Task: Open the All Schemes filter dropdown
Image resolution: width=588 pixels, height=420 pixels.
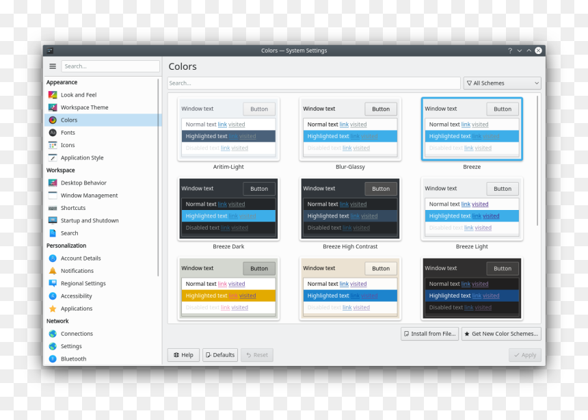Action: (x=502, y=83)
